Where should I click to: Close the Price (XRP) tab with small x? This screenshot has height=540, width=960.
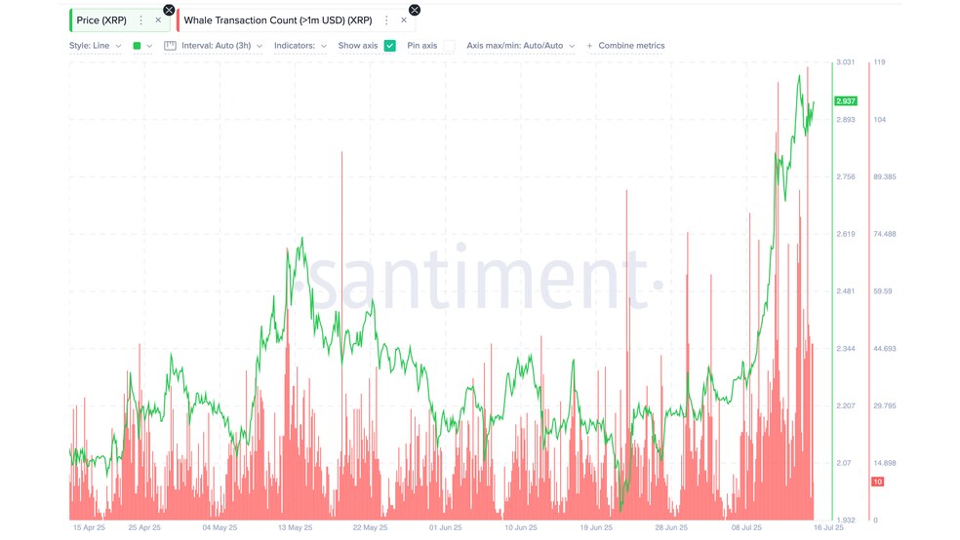[x=158, y=20]
